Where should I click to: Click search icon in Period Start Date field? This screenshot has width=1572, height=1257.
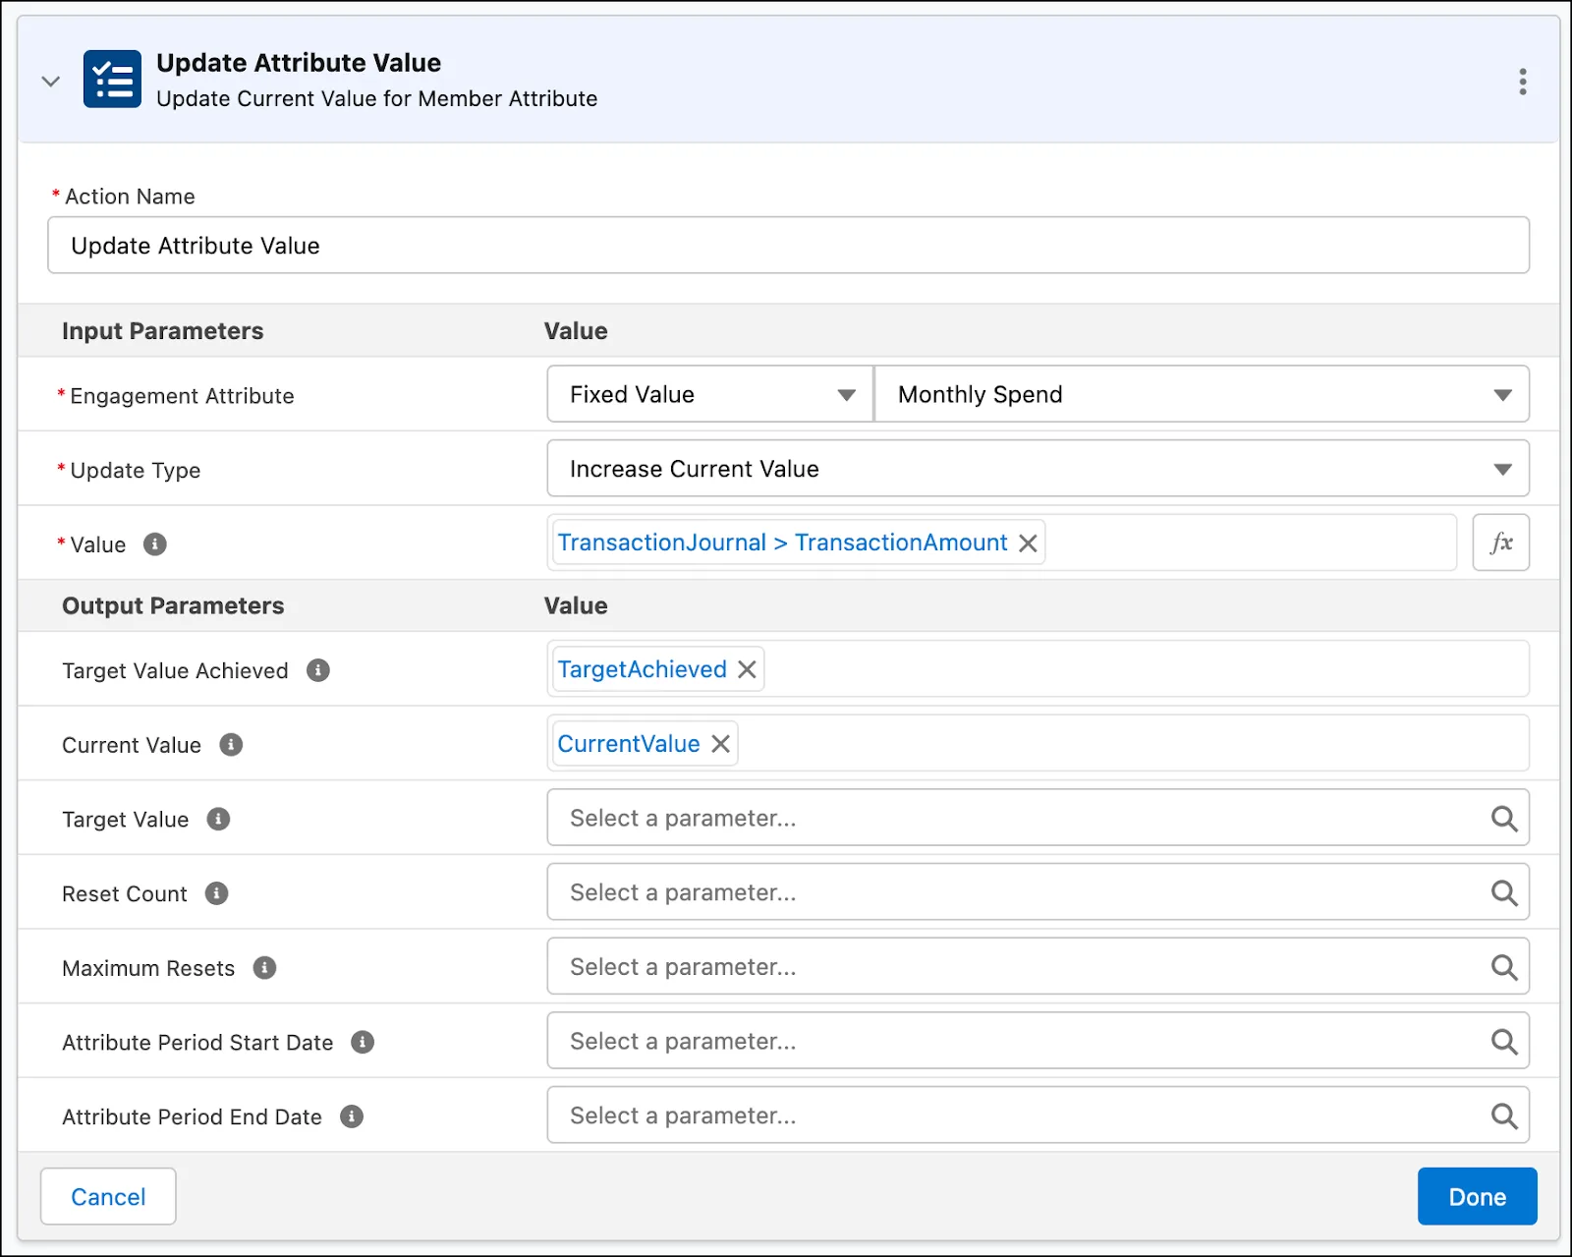point(1504,1042)
